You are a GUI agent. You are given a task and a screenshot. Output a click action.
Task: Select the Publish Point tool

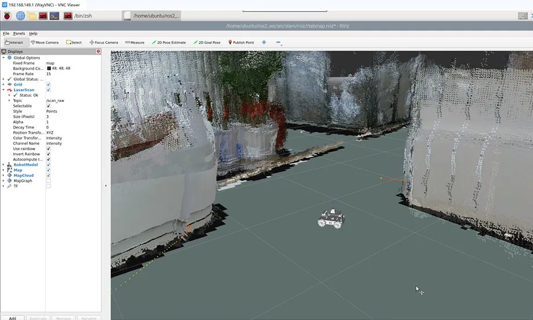click(x=241, y=42)
